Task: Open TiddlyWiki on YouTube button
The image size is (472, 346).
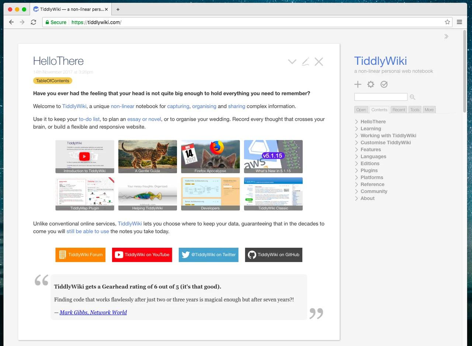Action: click(142, 255)
